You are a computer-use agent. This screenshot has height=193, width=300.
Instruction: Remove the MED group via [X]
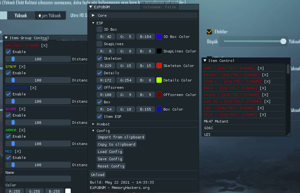pos(18,151)
